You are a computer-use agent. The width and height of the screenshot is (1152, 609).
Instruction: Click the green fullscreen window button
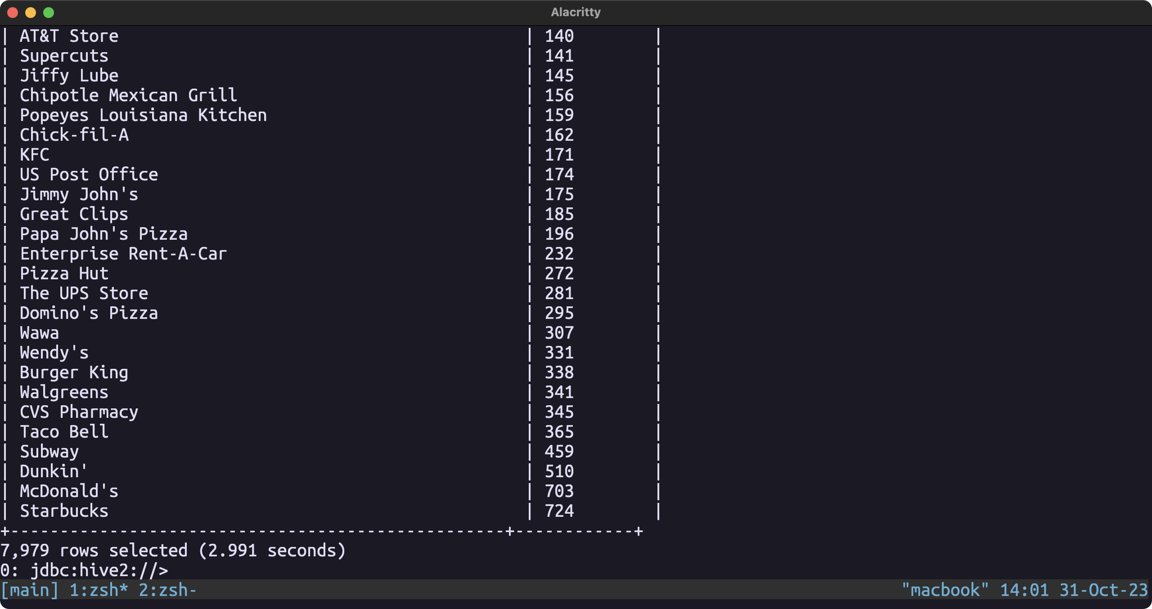tap(49, 13)
